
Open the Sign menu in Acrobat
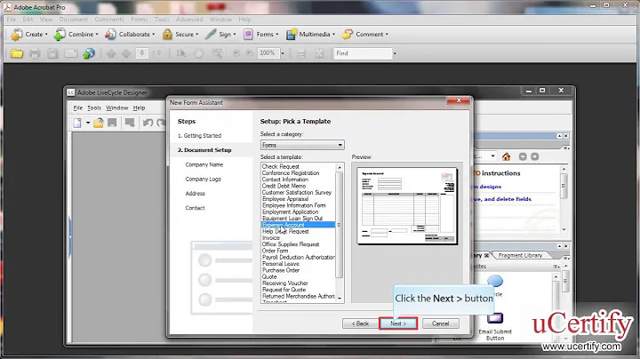tap(220, 35)
